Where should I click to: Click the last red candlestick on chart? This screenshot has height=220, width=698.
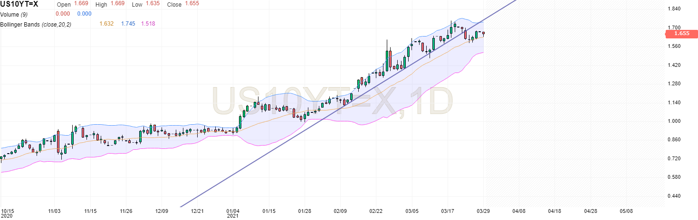(x=484, y=33)
